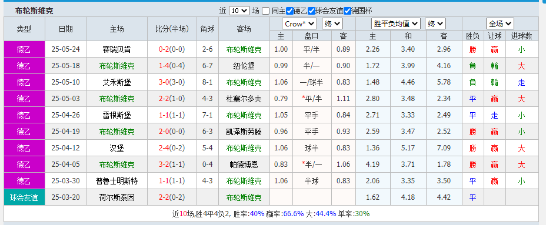Open away team 凯泽斯劳滕
Image resolution: width=546 pixels, height=225 pixels.
(244, 132)
